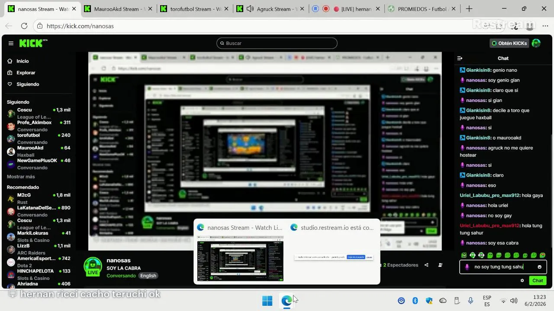Open the emoji picker in chat input
The image size is (554, 311).
tap(539, 267)
